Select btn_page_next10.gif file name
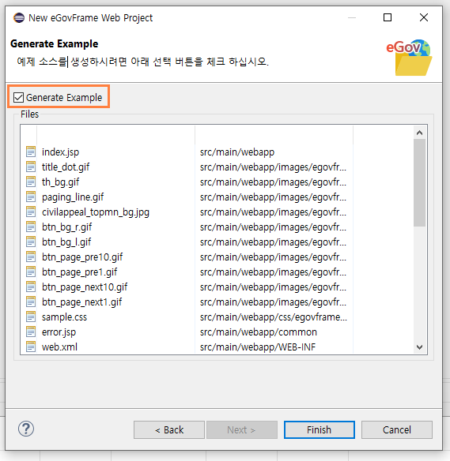The height and width of the screenshot is (461, 450). pyautogui.click(x=85, y=287)
